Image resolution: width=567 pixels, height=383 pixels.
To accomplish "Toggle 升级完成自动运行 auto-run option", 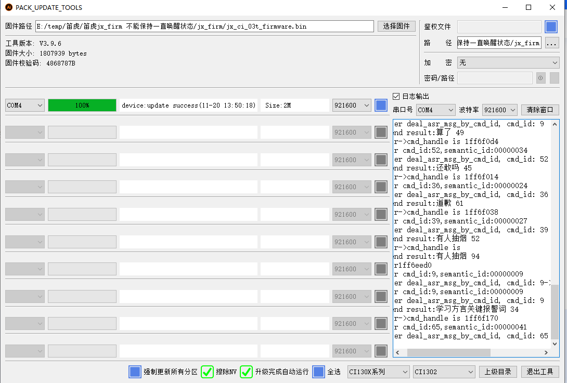I will coord(246,372).
